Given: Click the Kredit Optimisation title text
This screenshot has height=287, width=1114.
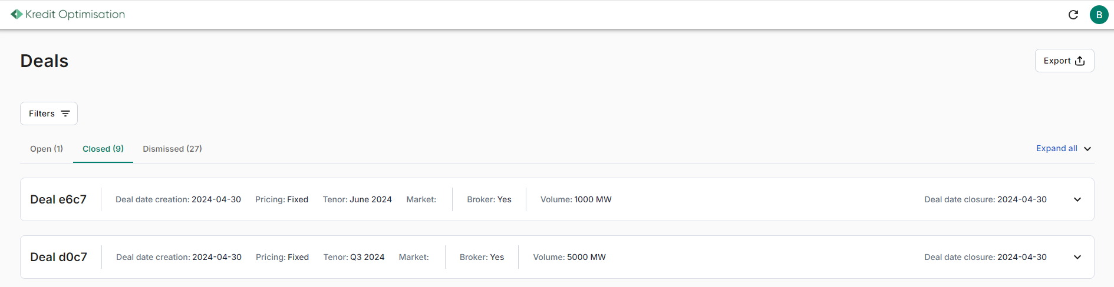Looking at the screenshot, I should point(75,14).
